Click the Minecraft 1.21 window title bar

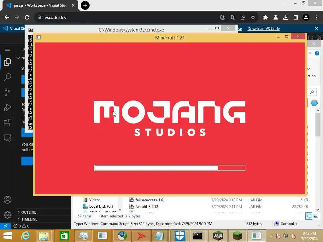pyautogui.click(x=170, y=38)
